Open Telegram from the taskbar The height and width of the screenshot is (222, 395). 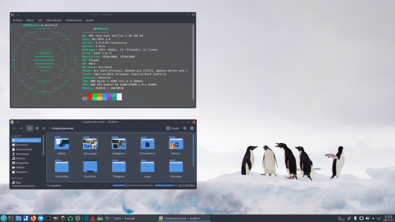[x=41, y=219]
